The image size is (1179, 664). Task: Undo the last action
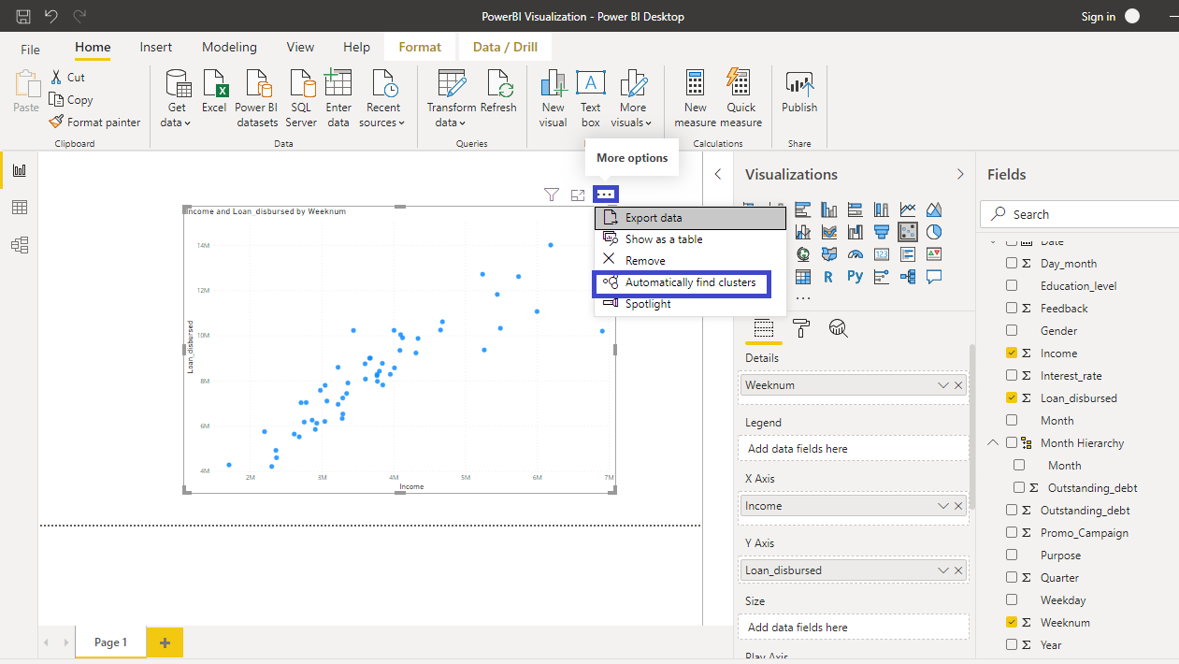pyautogui.click(x=51, y=16)
